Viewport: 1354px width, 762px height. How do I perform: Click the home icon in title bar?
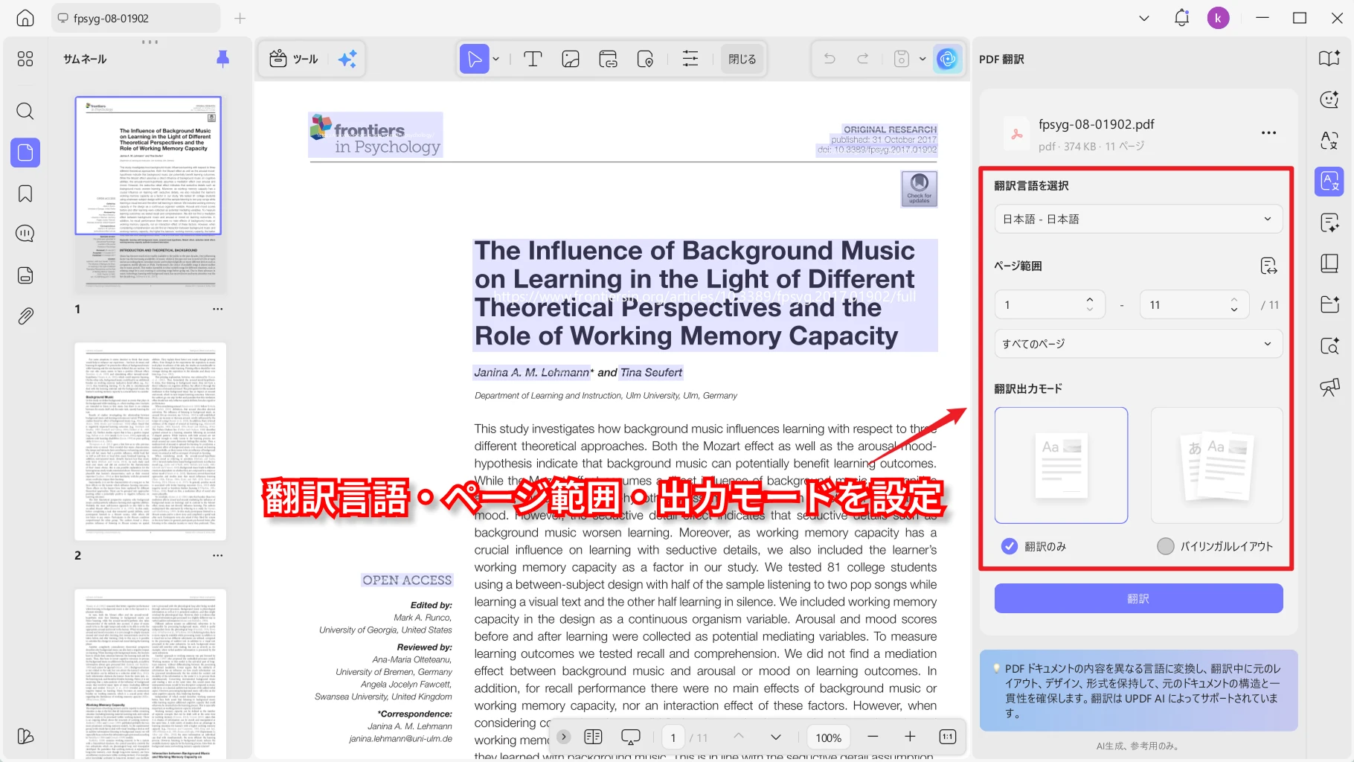pyautogui.click(x=25, y=18)
